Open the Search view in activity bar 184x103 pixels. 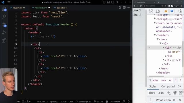coord(4,17)
